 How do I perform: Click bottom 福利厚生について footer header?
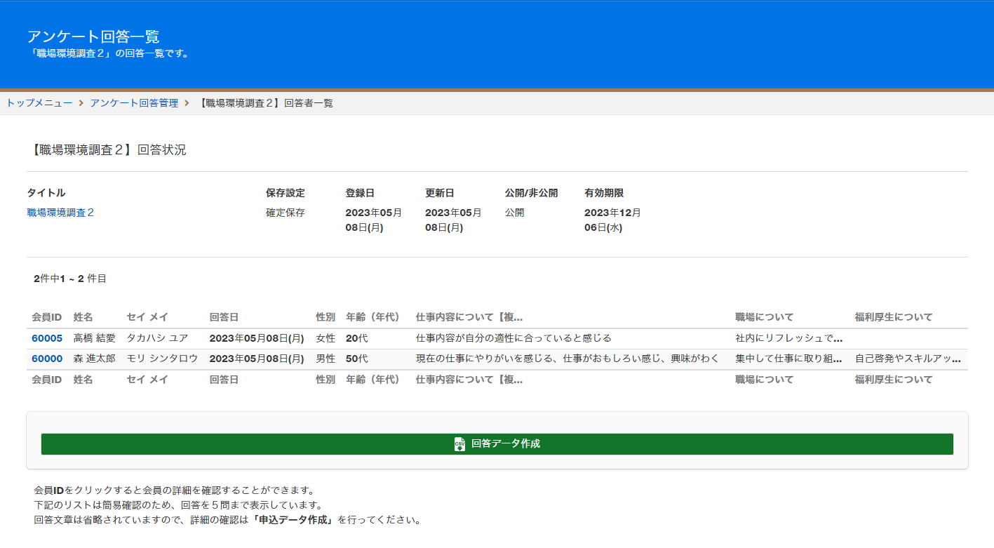pyautogui.click(x=894, y=380)
